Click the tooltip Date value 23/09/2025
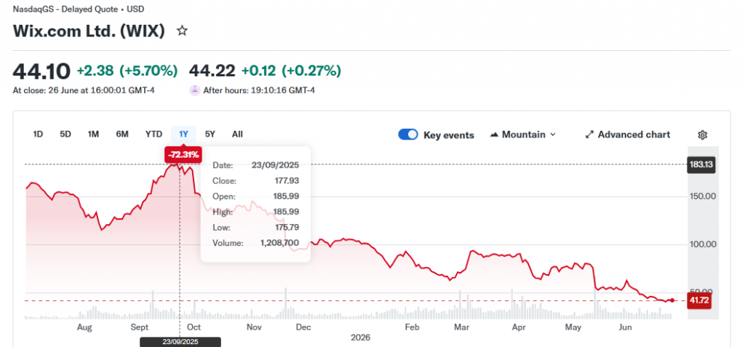The width and height of the screenshot is (745, 347). pyautogui.click(x=275, y=165)
